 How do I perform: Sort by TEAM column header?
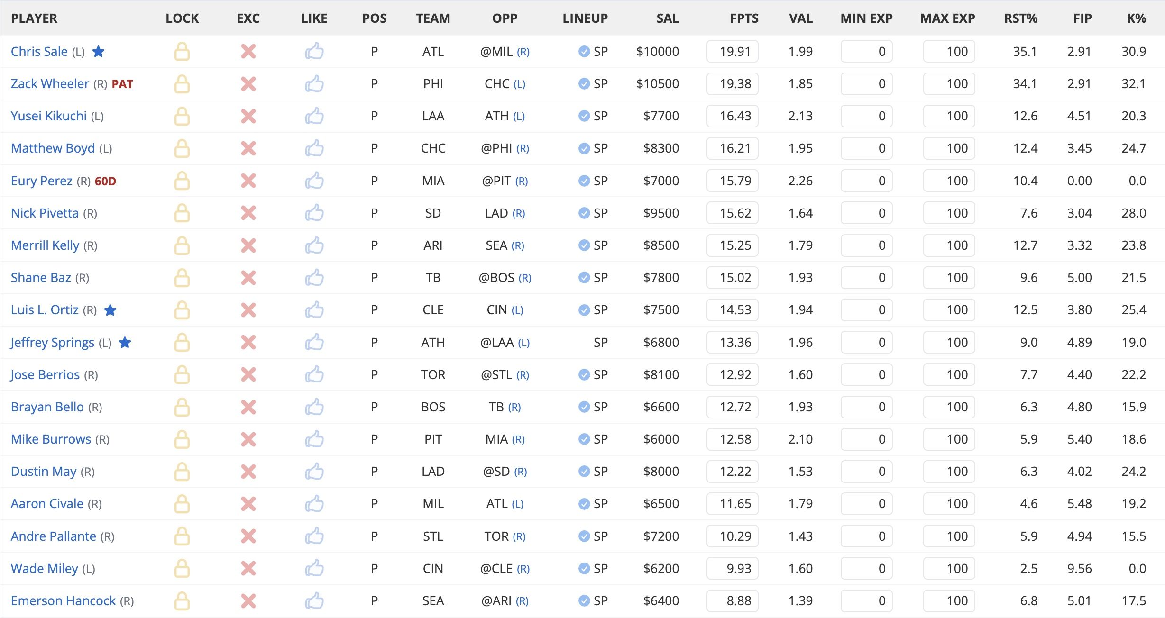tap(433, 18)
